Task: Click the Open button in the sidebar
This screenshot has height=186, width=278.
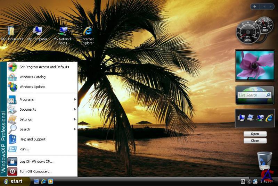Action: click(x=255, y=134)
